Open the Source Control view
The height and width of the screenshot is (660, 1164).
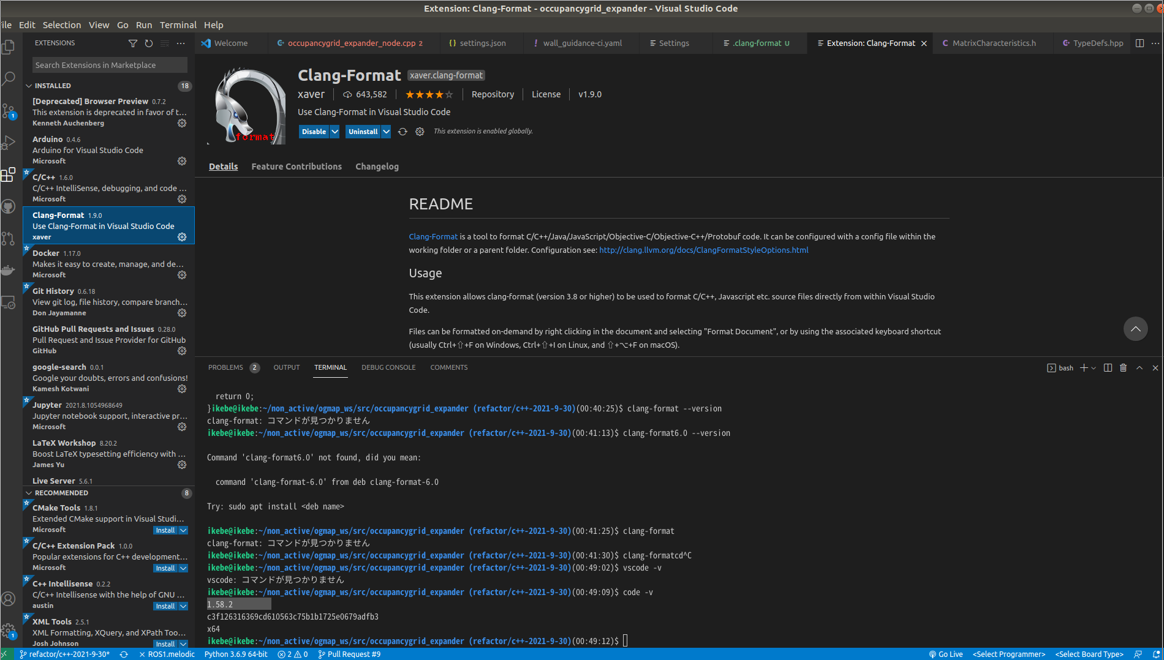pyautogui.click(x=9, y=110)
